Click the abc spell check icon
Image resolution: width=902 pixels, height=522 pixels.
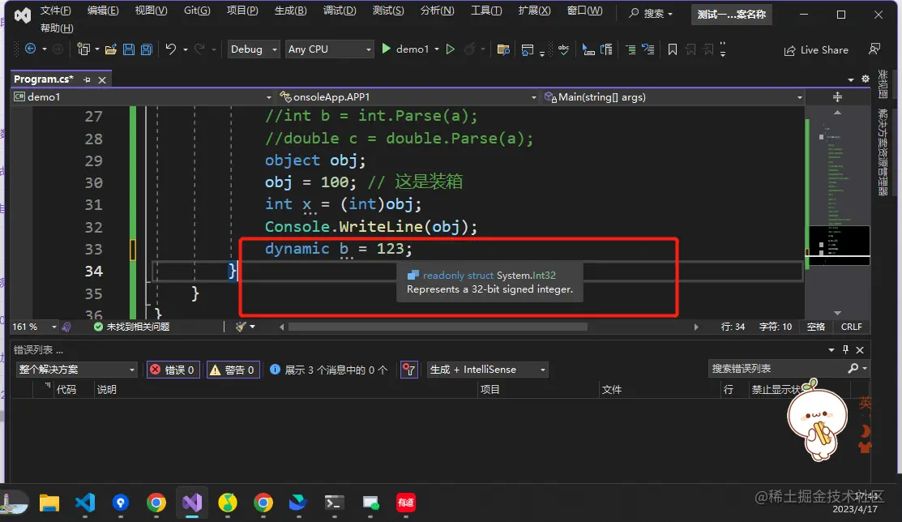pyautogui.click(x=564, y=49)
